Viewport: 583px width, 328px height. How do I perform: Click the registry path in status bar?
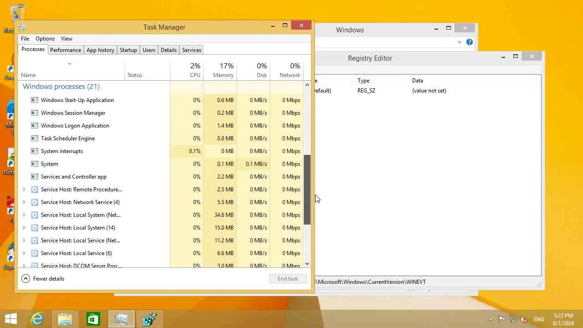click(370, 282)
